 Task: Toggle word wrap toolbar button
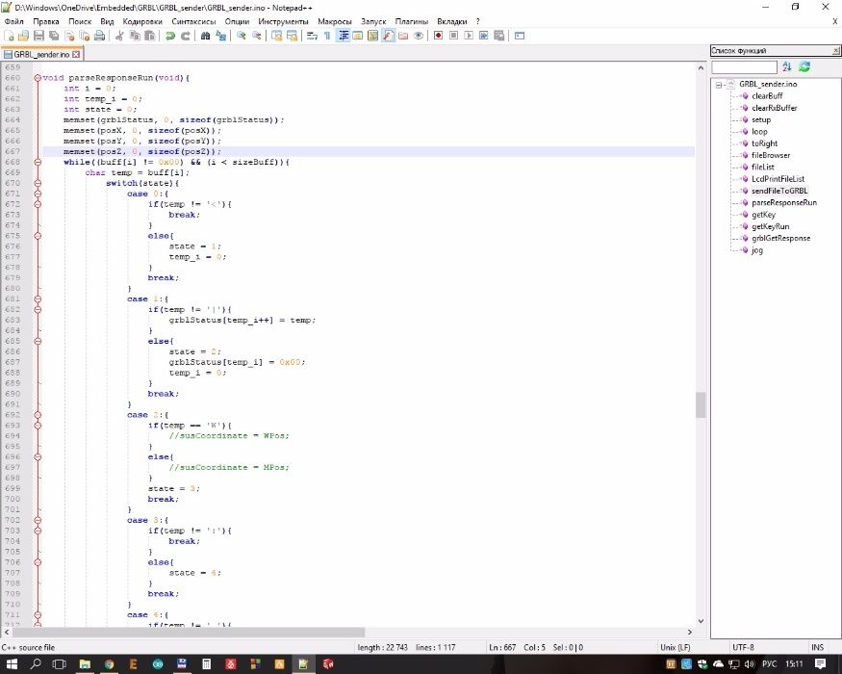pos(312,36)
